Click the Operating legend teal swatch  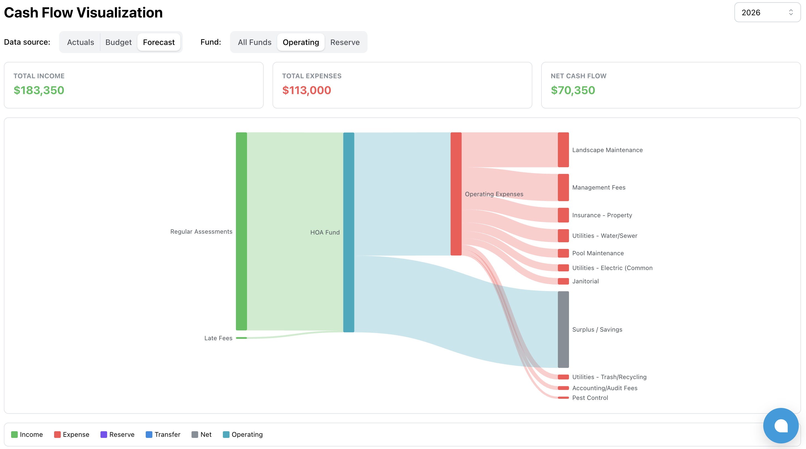(226, 434)
